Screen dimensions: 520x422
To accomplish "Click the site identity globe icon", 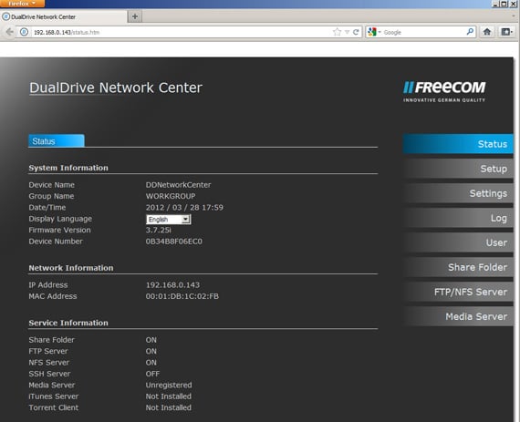I will click(x=24, y=32).
